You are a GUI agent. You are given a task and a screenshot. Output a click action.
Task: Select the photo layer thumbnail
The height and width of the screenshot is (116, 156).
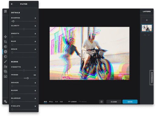click(147, 28)
